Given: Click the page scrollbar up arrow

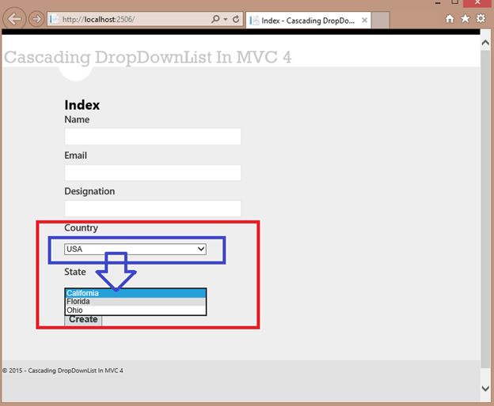Looking at the screenshot, I should 485,43.
